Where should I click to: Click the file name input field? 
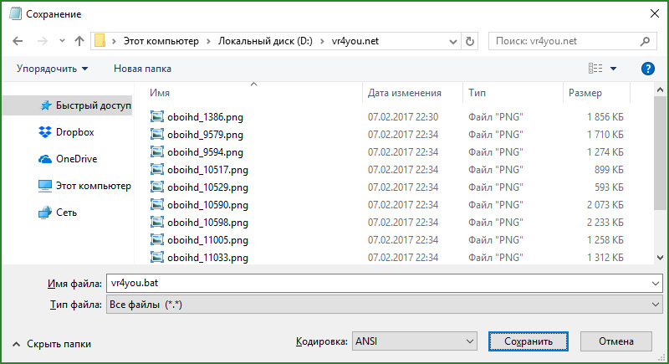(376, 284)
